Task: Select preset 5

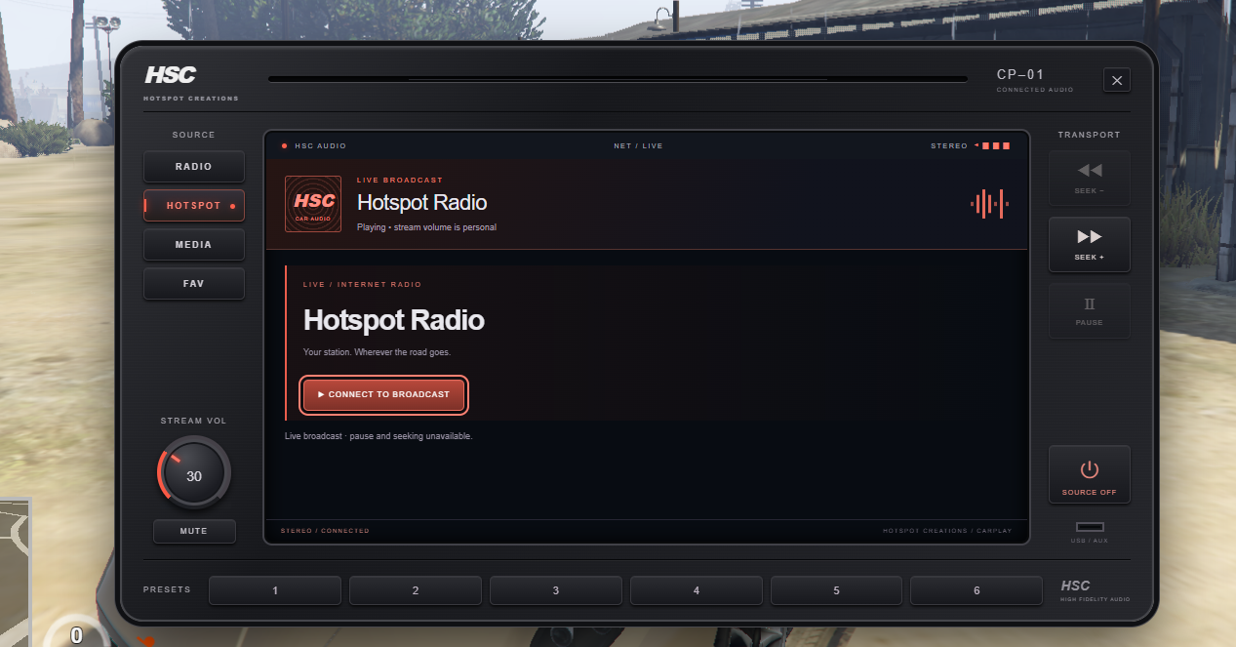Action: pyautogui.click(x=837, y=590)
